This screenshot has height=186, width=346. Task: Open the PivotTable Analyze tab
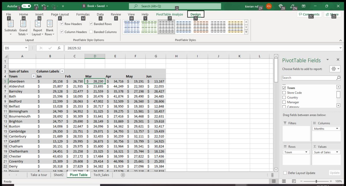pos(170,14)
